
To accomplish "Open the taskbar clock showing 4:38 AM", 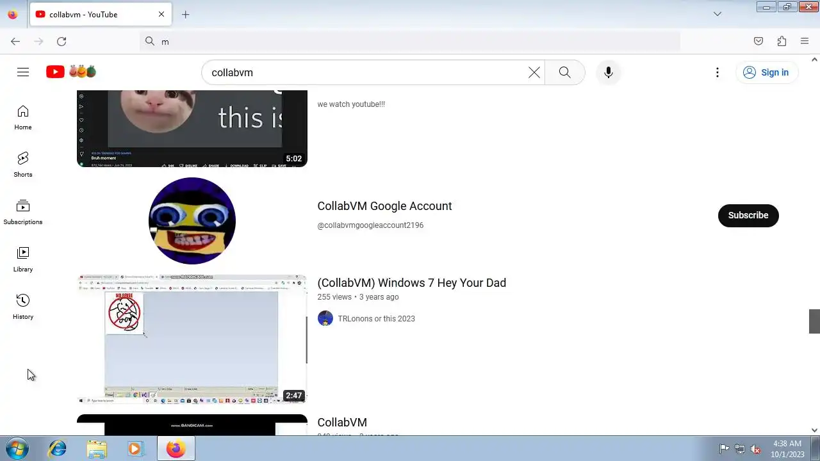I will click(787, 449).
